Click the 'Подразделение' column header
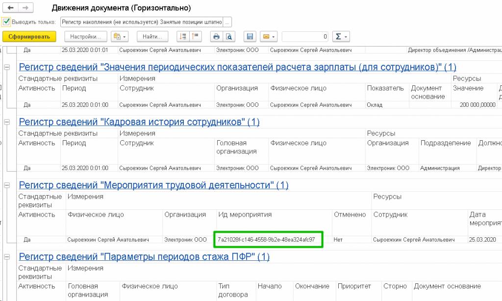 coord(445,143)
